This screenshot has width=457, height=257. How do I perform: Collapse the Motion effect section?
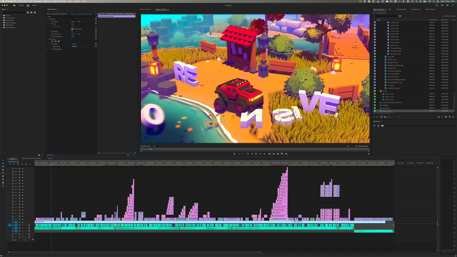(48, 19)
